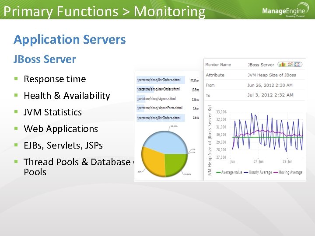Click the 'JBoss Server' monitor name value
Screen dimensions: 315x236
(261, 65)
